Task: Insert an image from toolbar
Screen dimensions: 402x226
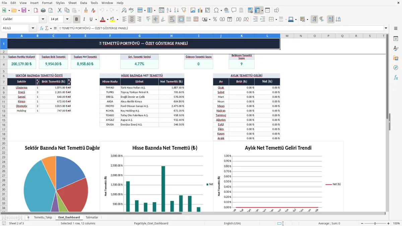Action: tap(193, 10)
